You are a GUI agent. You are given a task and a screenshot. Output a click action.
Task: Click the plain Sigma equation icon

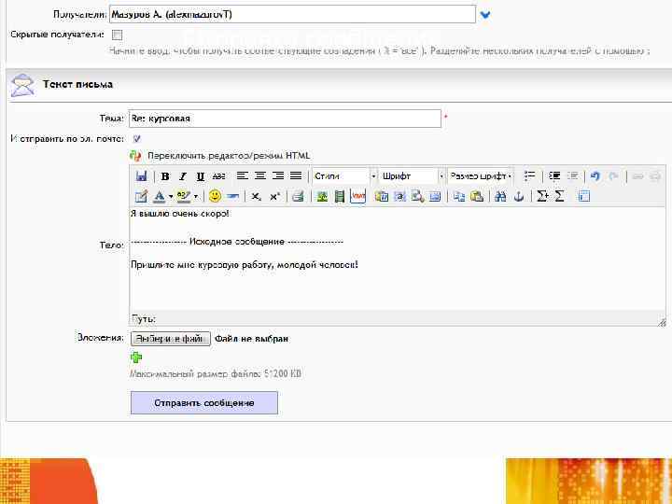(x=559, y=196)
